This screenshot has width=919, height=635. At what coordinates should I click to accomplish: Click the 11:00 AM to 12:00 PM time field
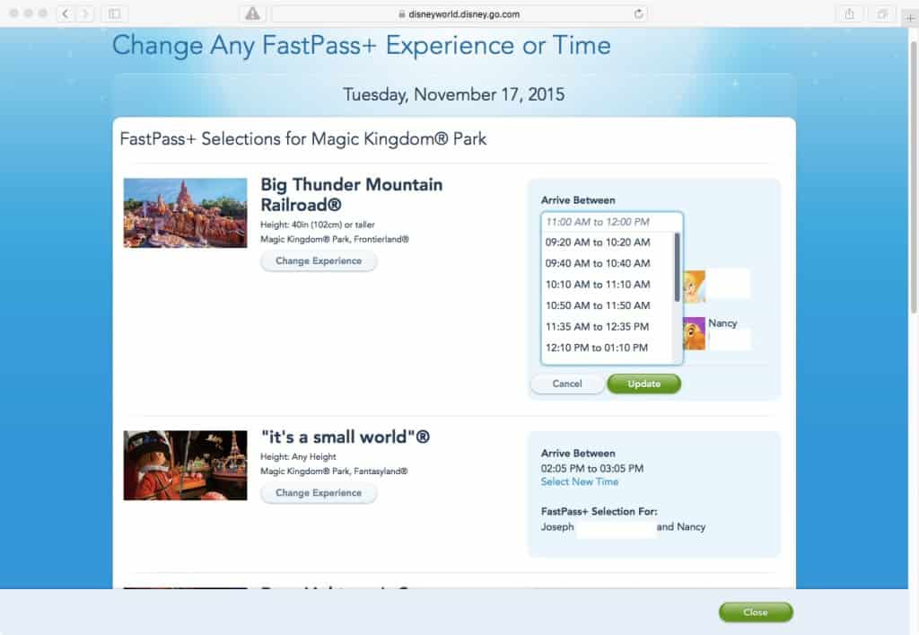[612, 222]
